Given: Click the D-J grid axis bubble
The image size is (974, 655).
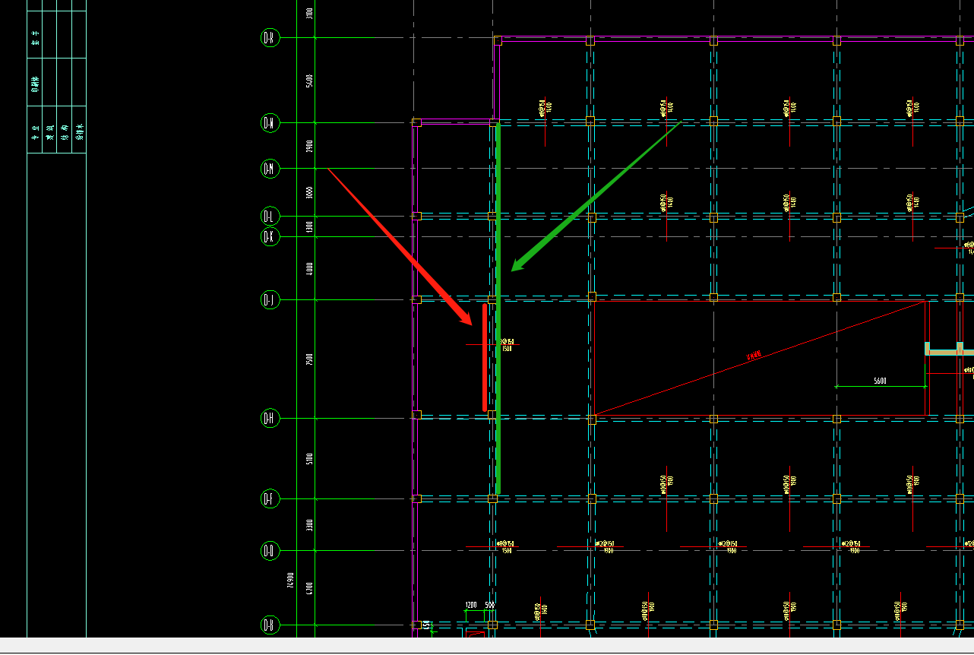Looking at the screenshot, I should 269,300.
